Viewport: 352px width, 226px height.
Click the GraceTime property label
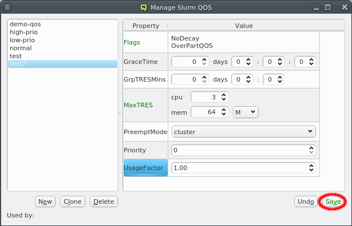pyautogui.click(x=141, y=62)
